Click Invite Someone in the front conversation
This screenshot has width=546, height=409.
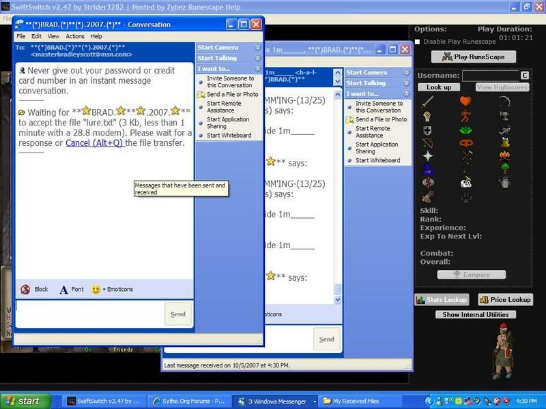[x=230, y=82]
